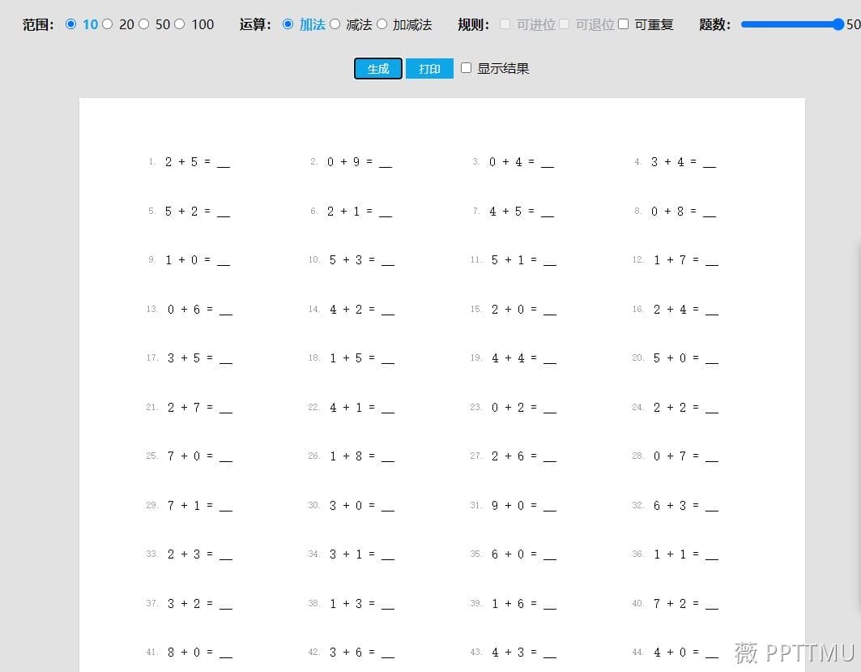The width and height of the screenshot is (861, 672).
Task: Click problem 28 text 0 + 7
Action: pyautogui.click(x=669, y=456)
